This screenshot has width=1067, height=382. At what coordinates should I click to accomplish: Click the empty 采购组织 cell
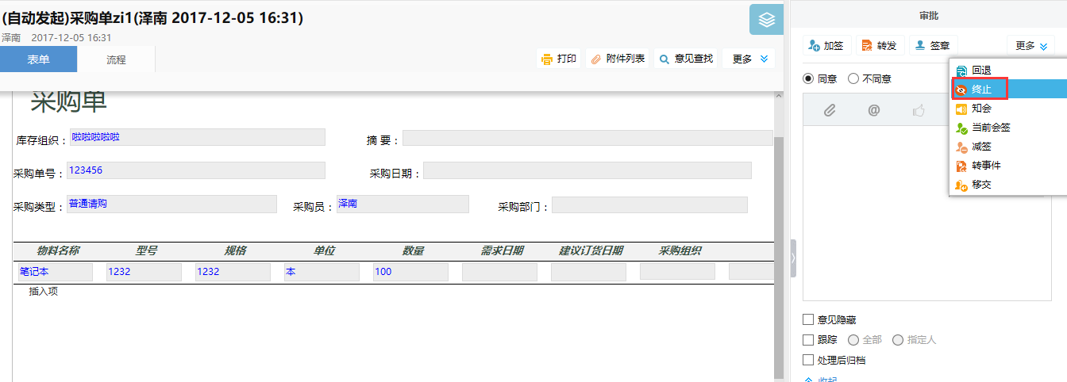pos(678,272)
